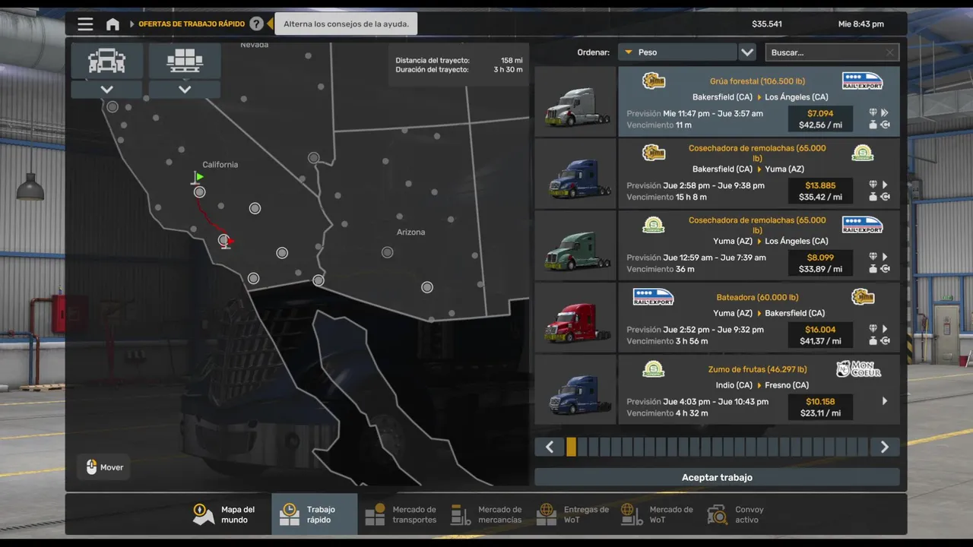Click the Mon Coeur company logo
This screenshot has height=547, width=973.
[859, 370]
